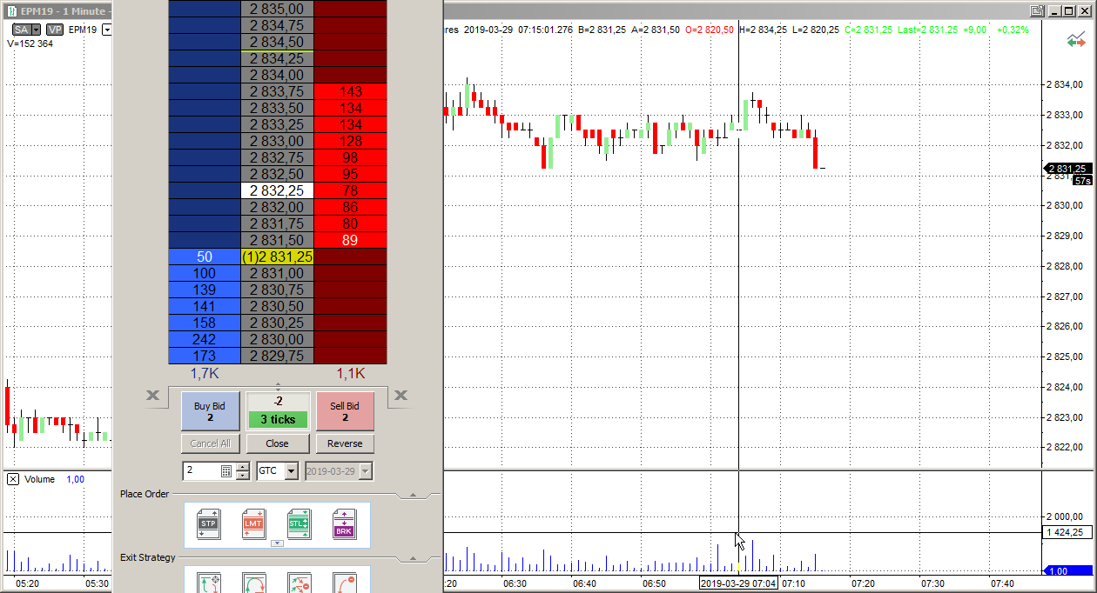
Task: Click the 57s bar countdown label
Action: coord(1082,181)
